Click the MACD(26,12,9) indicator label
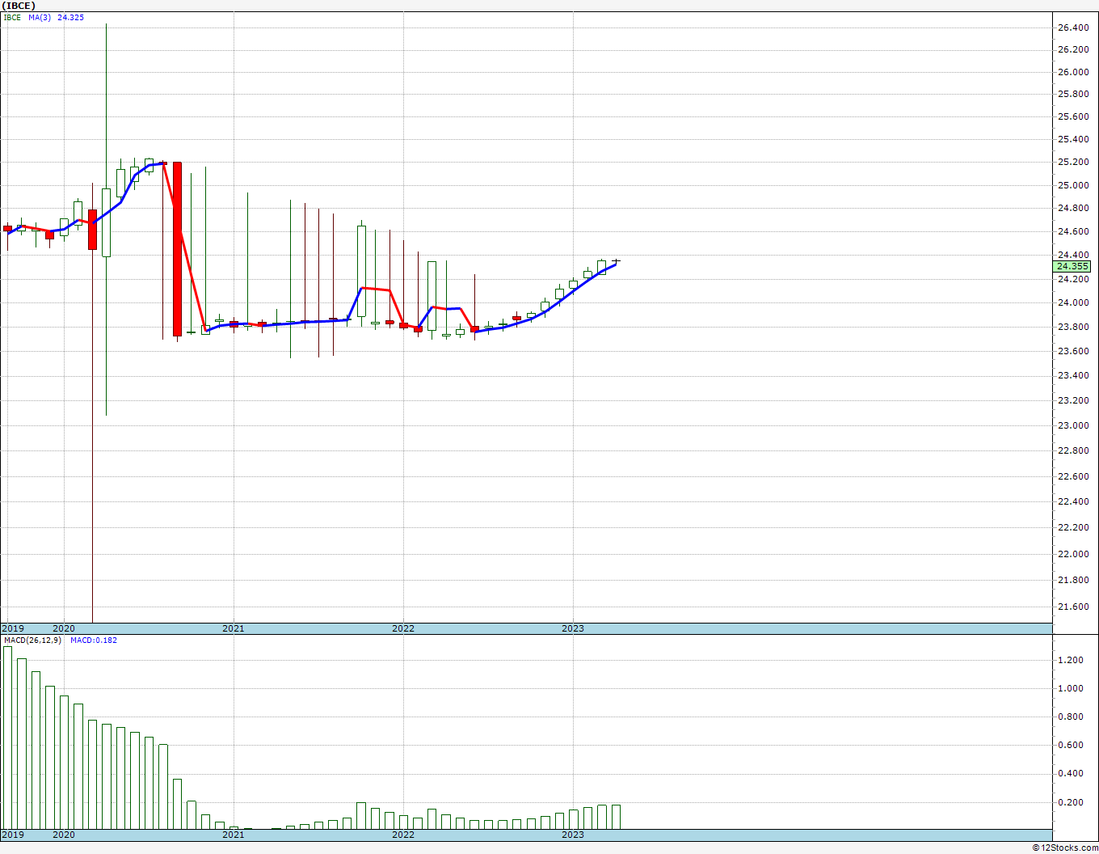 32,640
